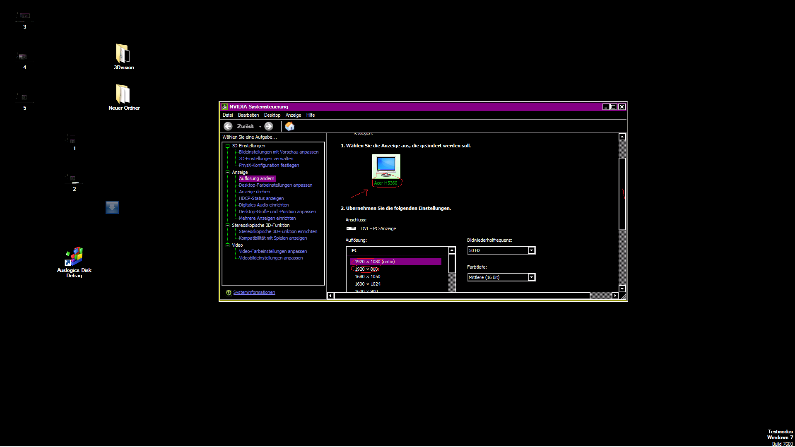Open the Zurück history dropdown arrow
This screenshot has height=447, width=795.
click(x=260, y=127)
